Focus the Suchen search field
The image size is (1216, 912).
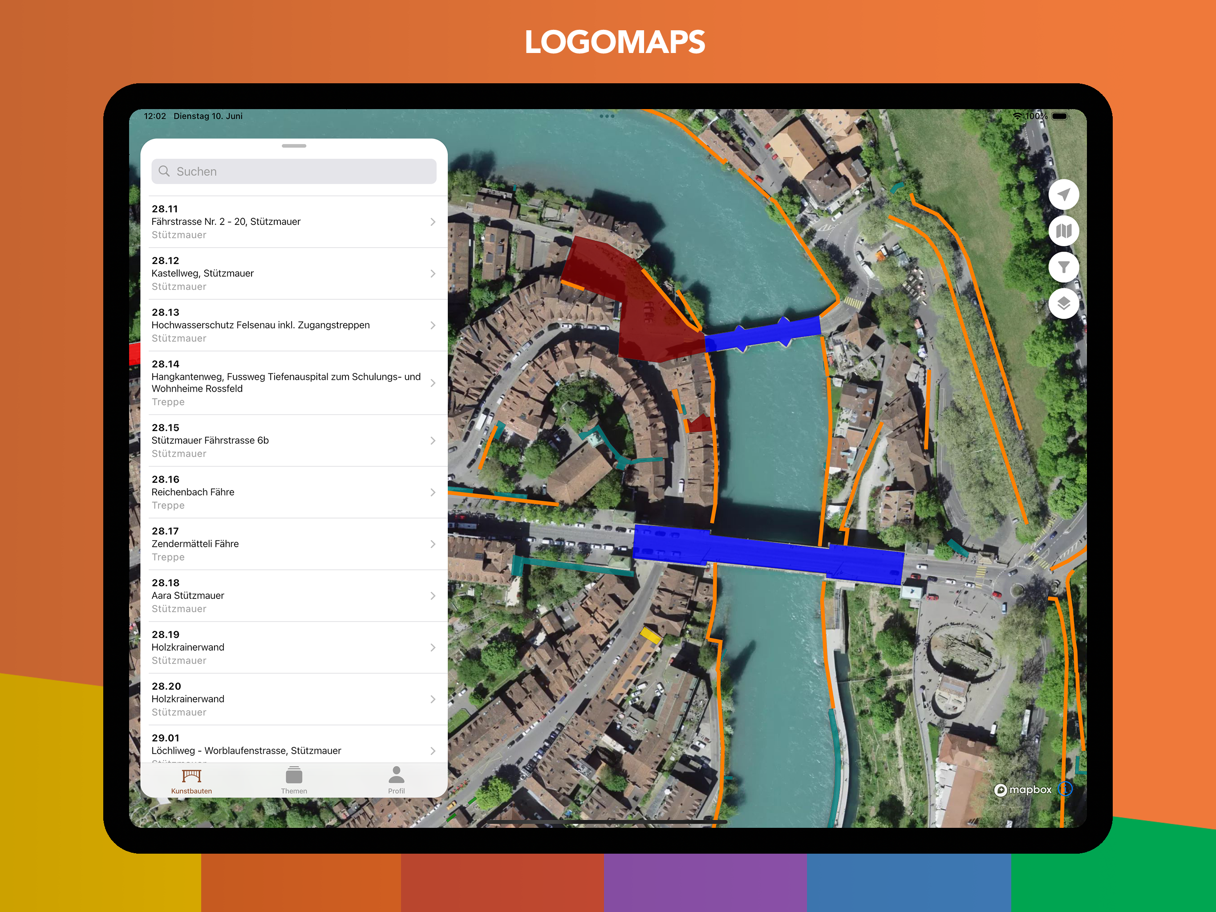tap(294, 171)
